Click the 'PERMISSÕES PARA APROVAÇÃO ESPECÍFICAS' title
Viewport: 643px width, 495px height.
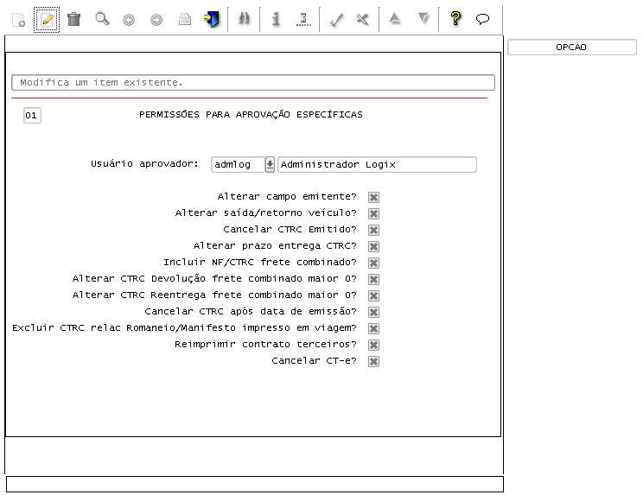pyautogui.click(x=251, y=114)
